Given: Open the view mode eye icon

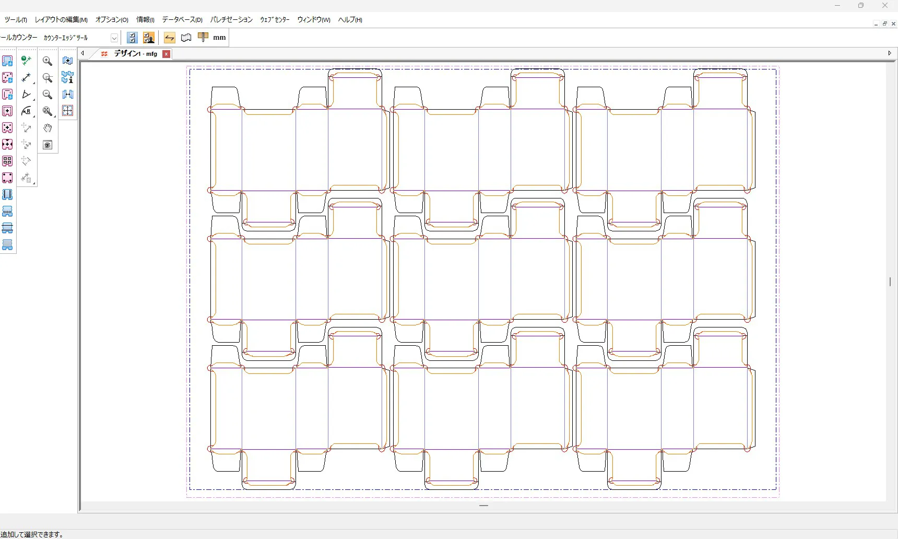Looking at the screenshot, I should coord(48,145).
